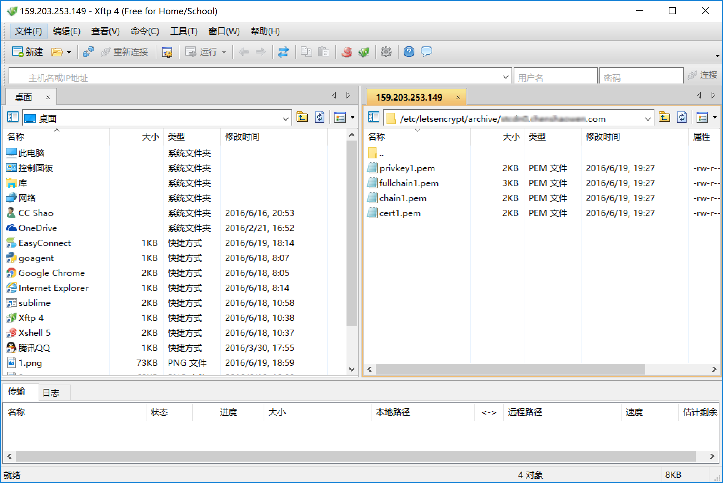Viewport: 723px width, 483px height.
Task: Click the Reconnect (重新连接) button
Action: [x=125, y=52]
